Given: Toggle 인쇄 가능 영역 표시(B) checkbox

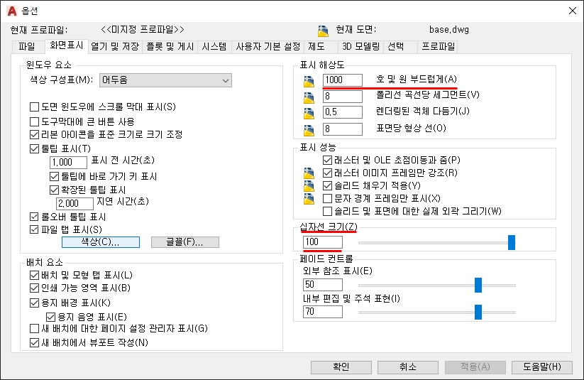Looking at the screenshot, I should [x=34, y=288].
